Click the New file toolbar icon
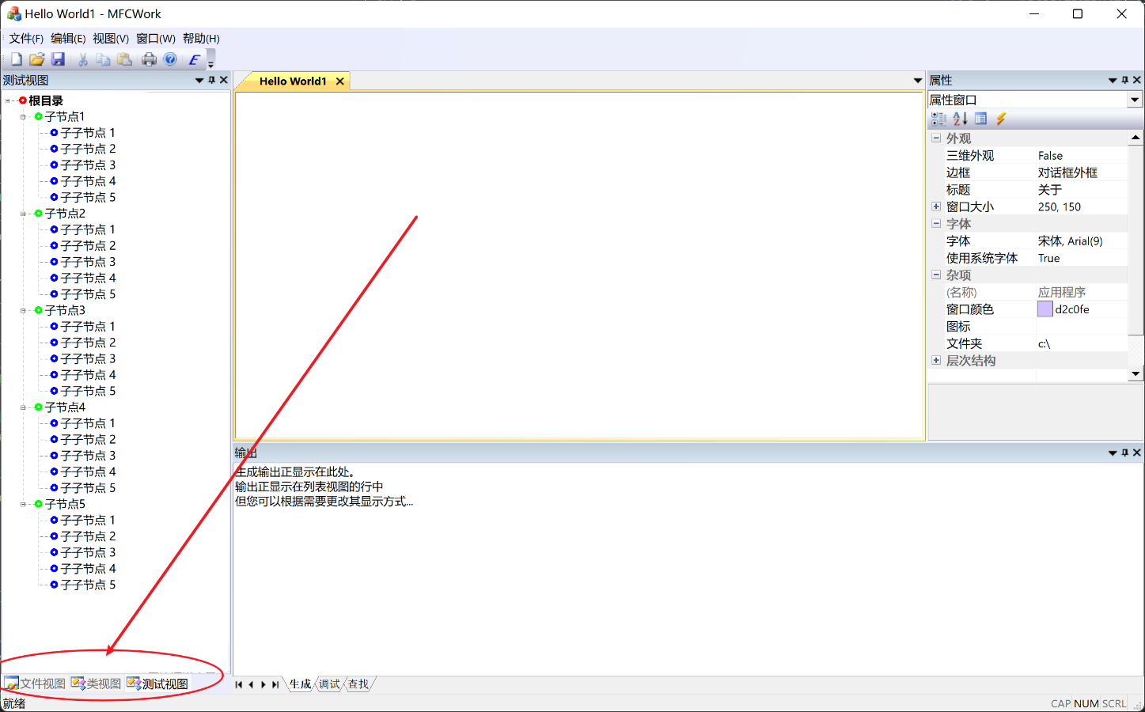 click(x=16, y=59)
